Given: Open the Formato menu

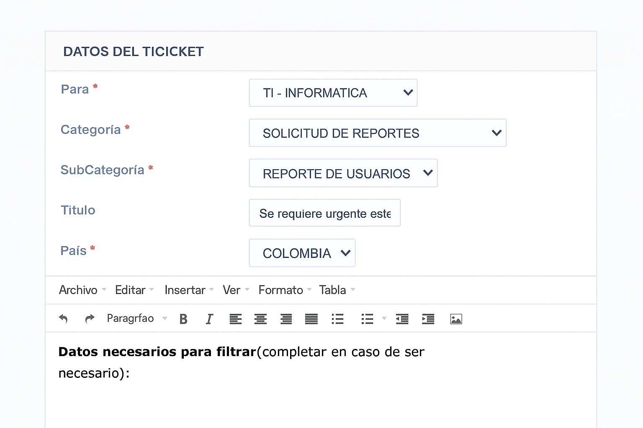Looking at the screenshot, I should click(280, 290).
